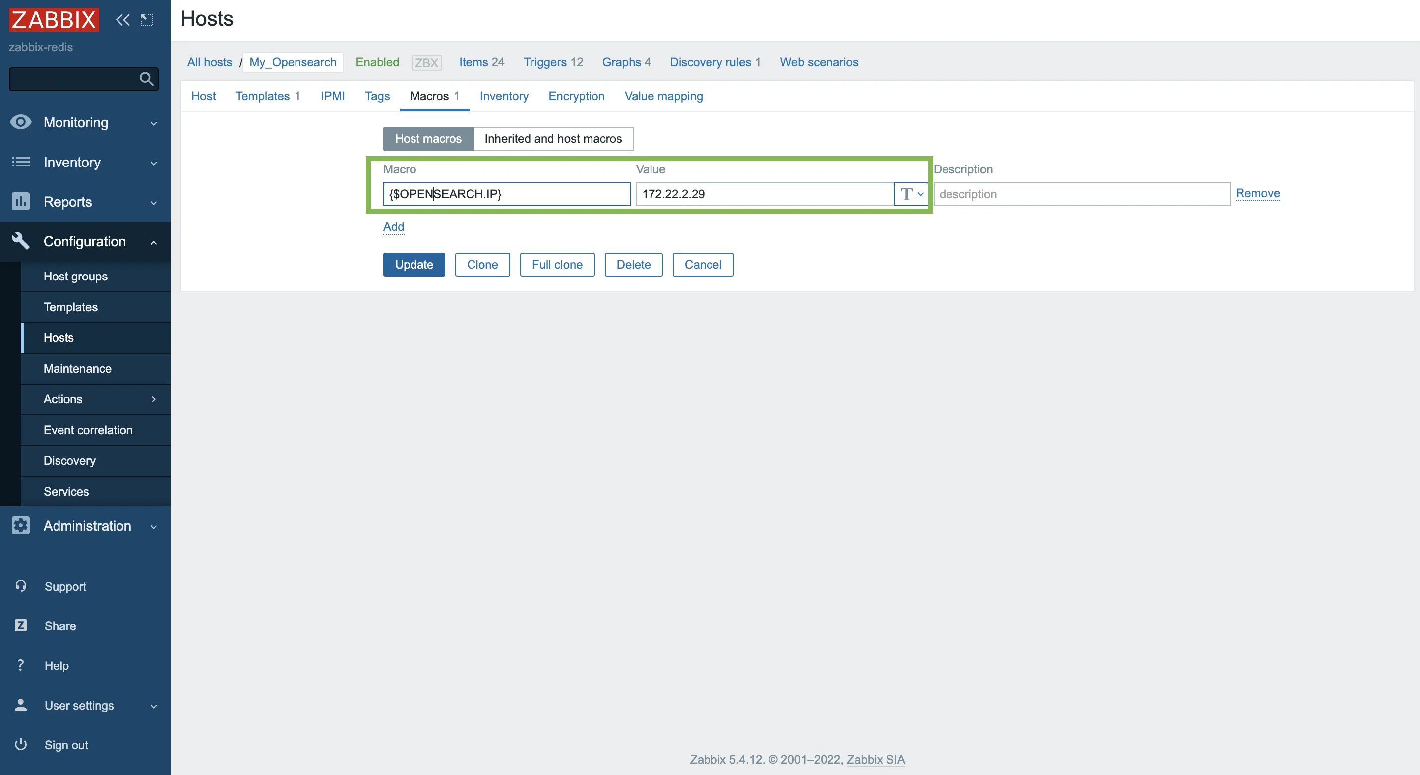Select the Host macros view toggle
The height and width of the screenshot is (775, 1420).
pyautogui.click(x=428, y=139)
